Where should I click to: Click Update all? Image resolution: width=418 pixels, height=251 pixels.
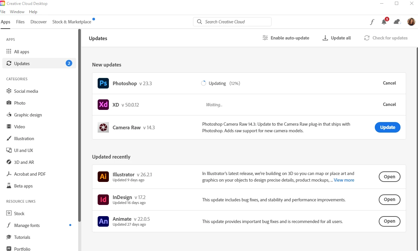tap(337, 38)
